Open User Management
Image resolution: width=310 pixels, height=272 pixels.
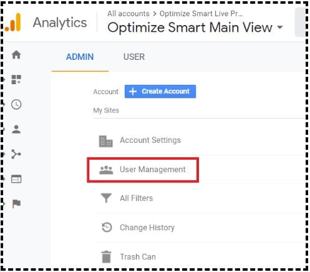click(x=152, y=170)
